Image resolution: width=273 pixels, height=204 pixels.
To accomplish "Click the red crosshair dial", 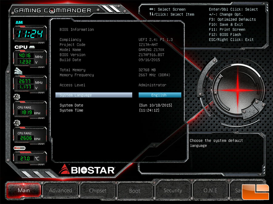I will point(238,90).
